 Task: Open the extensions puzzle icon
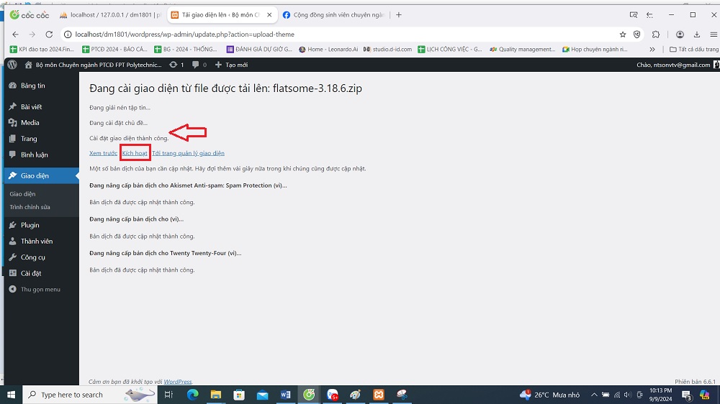click(656, 35)
